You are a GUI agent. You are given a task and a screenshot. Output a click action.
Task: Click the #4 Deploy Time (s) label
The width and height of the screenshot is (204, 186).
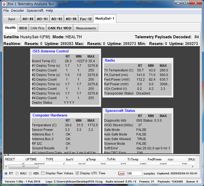(x=46, y=93)
